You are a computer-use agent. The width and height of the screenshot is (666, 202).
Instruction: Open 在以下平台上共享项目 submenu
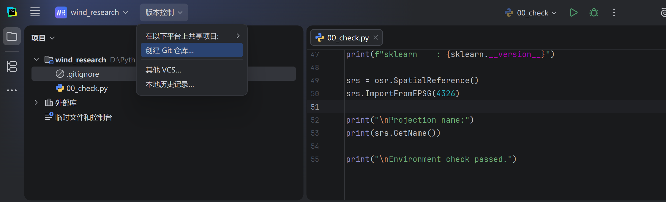pos(192,36)
